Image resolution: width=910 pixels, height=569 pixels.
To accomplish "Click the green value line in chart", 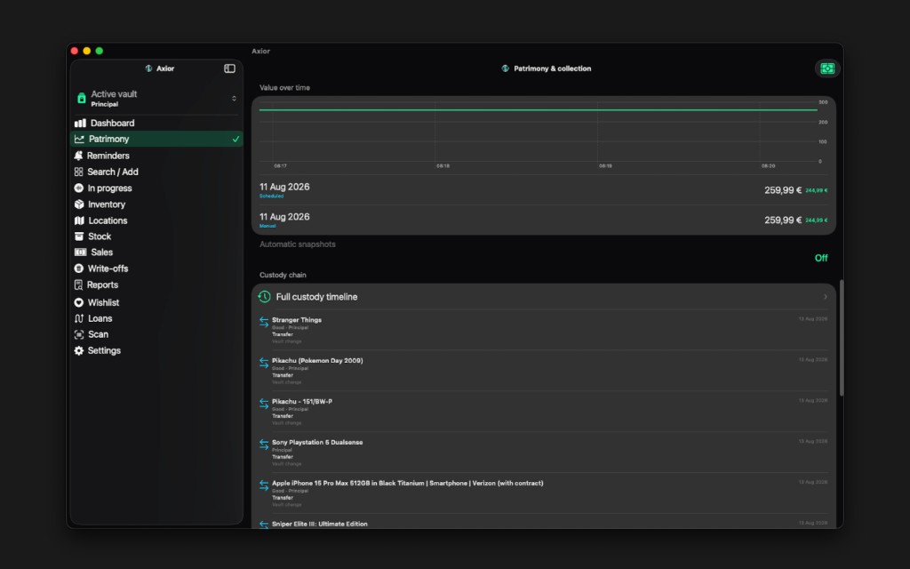I will click(x=538, y=109).
